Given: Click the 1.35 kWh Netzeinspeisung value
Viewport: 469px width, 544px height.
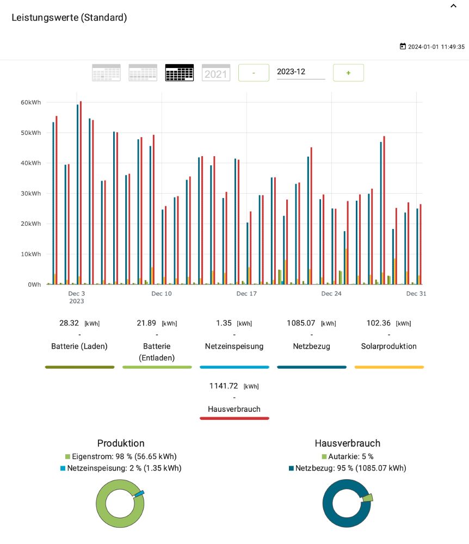Looking at the screenshot, I should (224, 323).
